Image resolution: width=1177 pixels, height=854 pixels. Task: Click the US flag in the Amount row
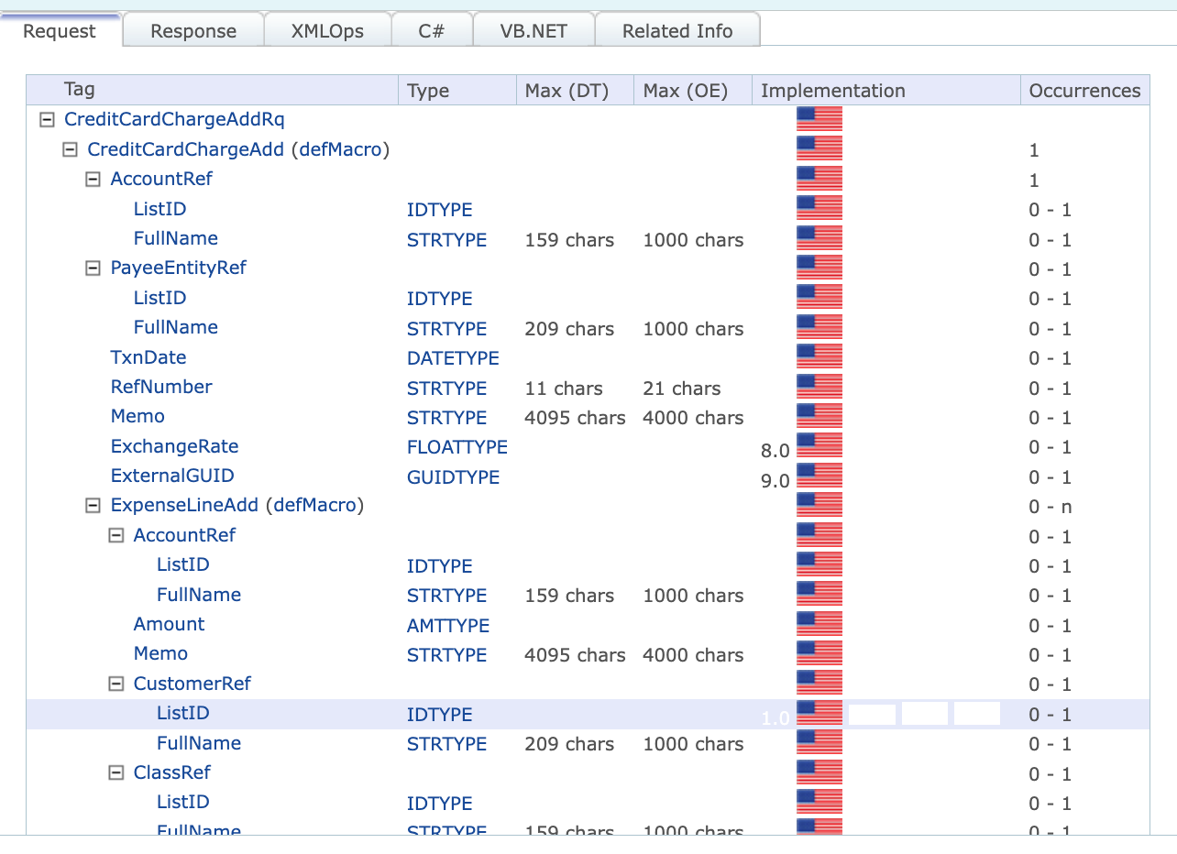pyautogui.click(x=819, y=623)
